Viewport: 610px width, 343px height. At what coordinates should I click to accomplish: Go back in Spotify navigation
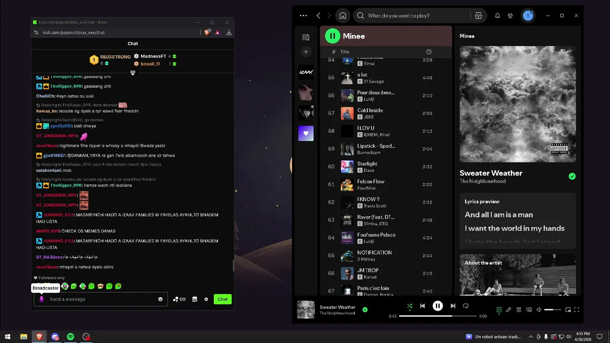318,15
